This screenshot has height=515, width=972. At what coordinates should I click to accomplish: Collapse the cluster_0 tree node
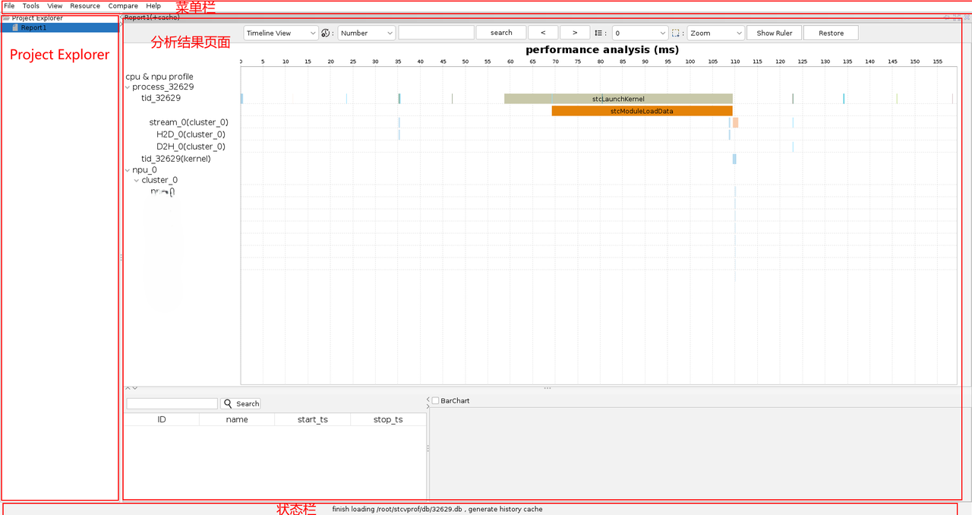point(137,181)
